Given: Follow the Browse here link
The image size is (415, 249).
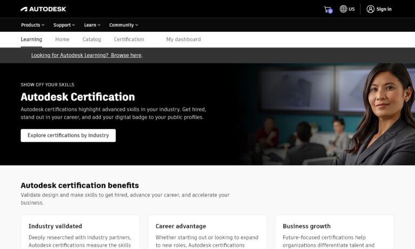Looking at the screenshot, I should (126, 55).
